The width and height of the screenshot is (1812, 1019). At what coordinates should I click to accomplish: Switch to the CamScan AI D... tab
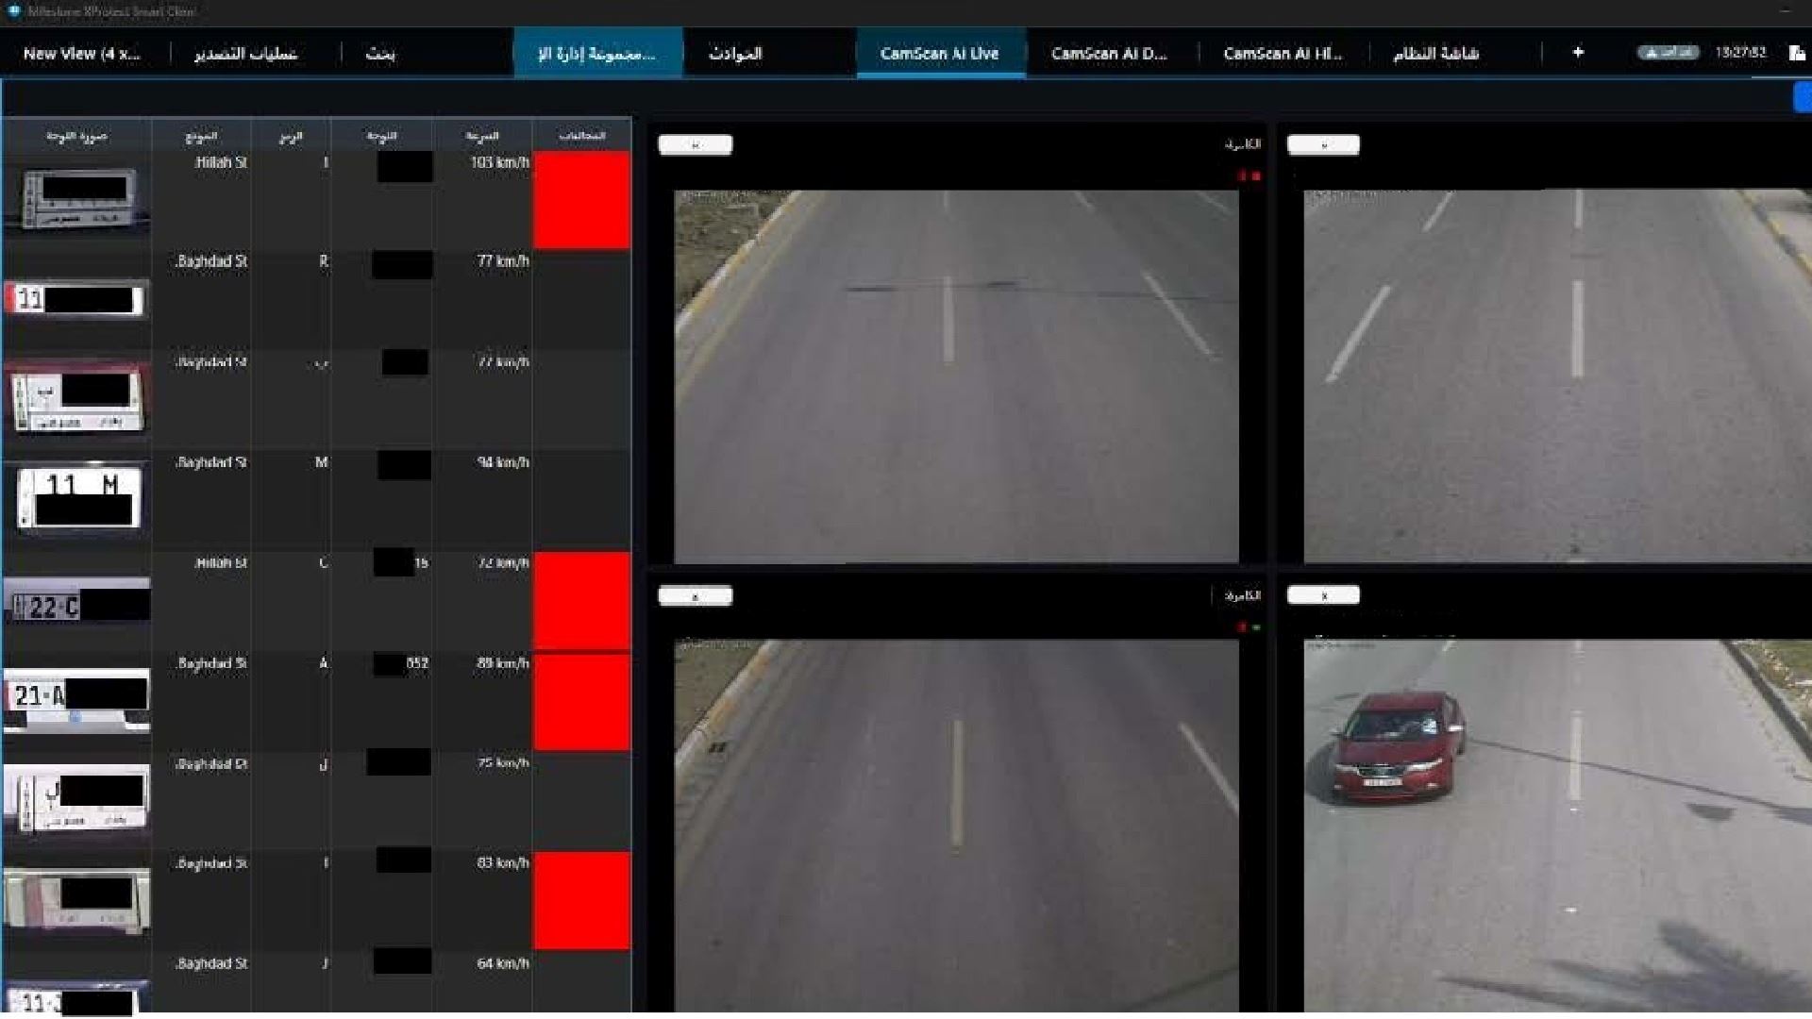coord(1109,54)
